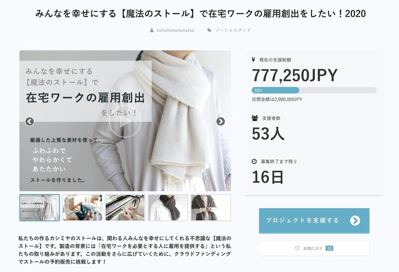Click the user icon beside keiichimuramatsu
The image size is (399, 272).
pyautogui.click(x=152, y=30)
